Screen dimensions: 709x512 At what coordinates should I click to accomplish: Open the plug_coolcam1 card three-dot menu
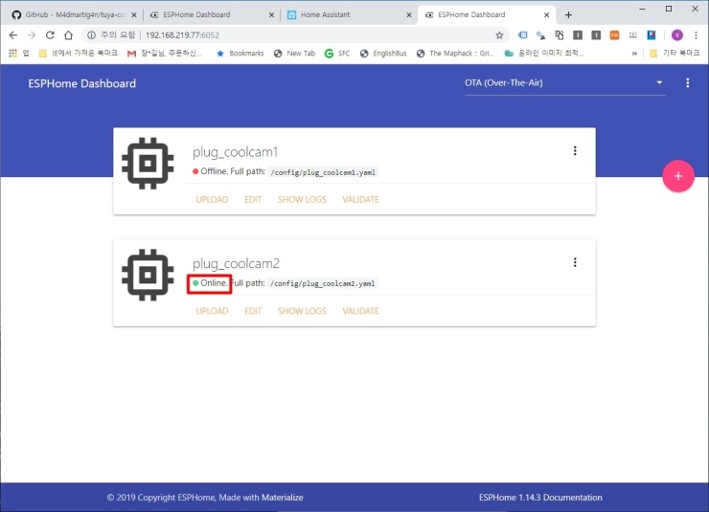575,151
